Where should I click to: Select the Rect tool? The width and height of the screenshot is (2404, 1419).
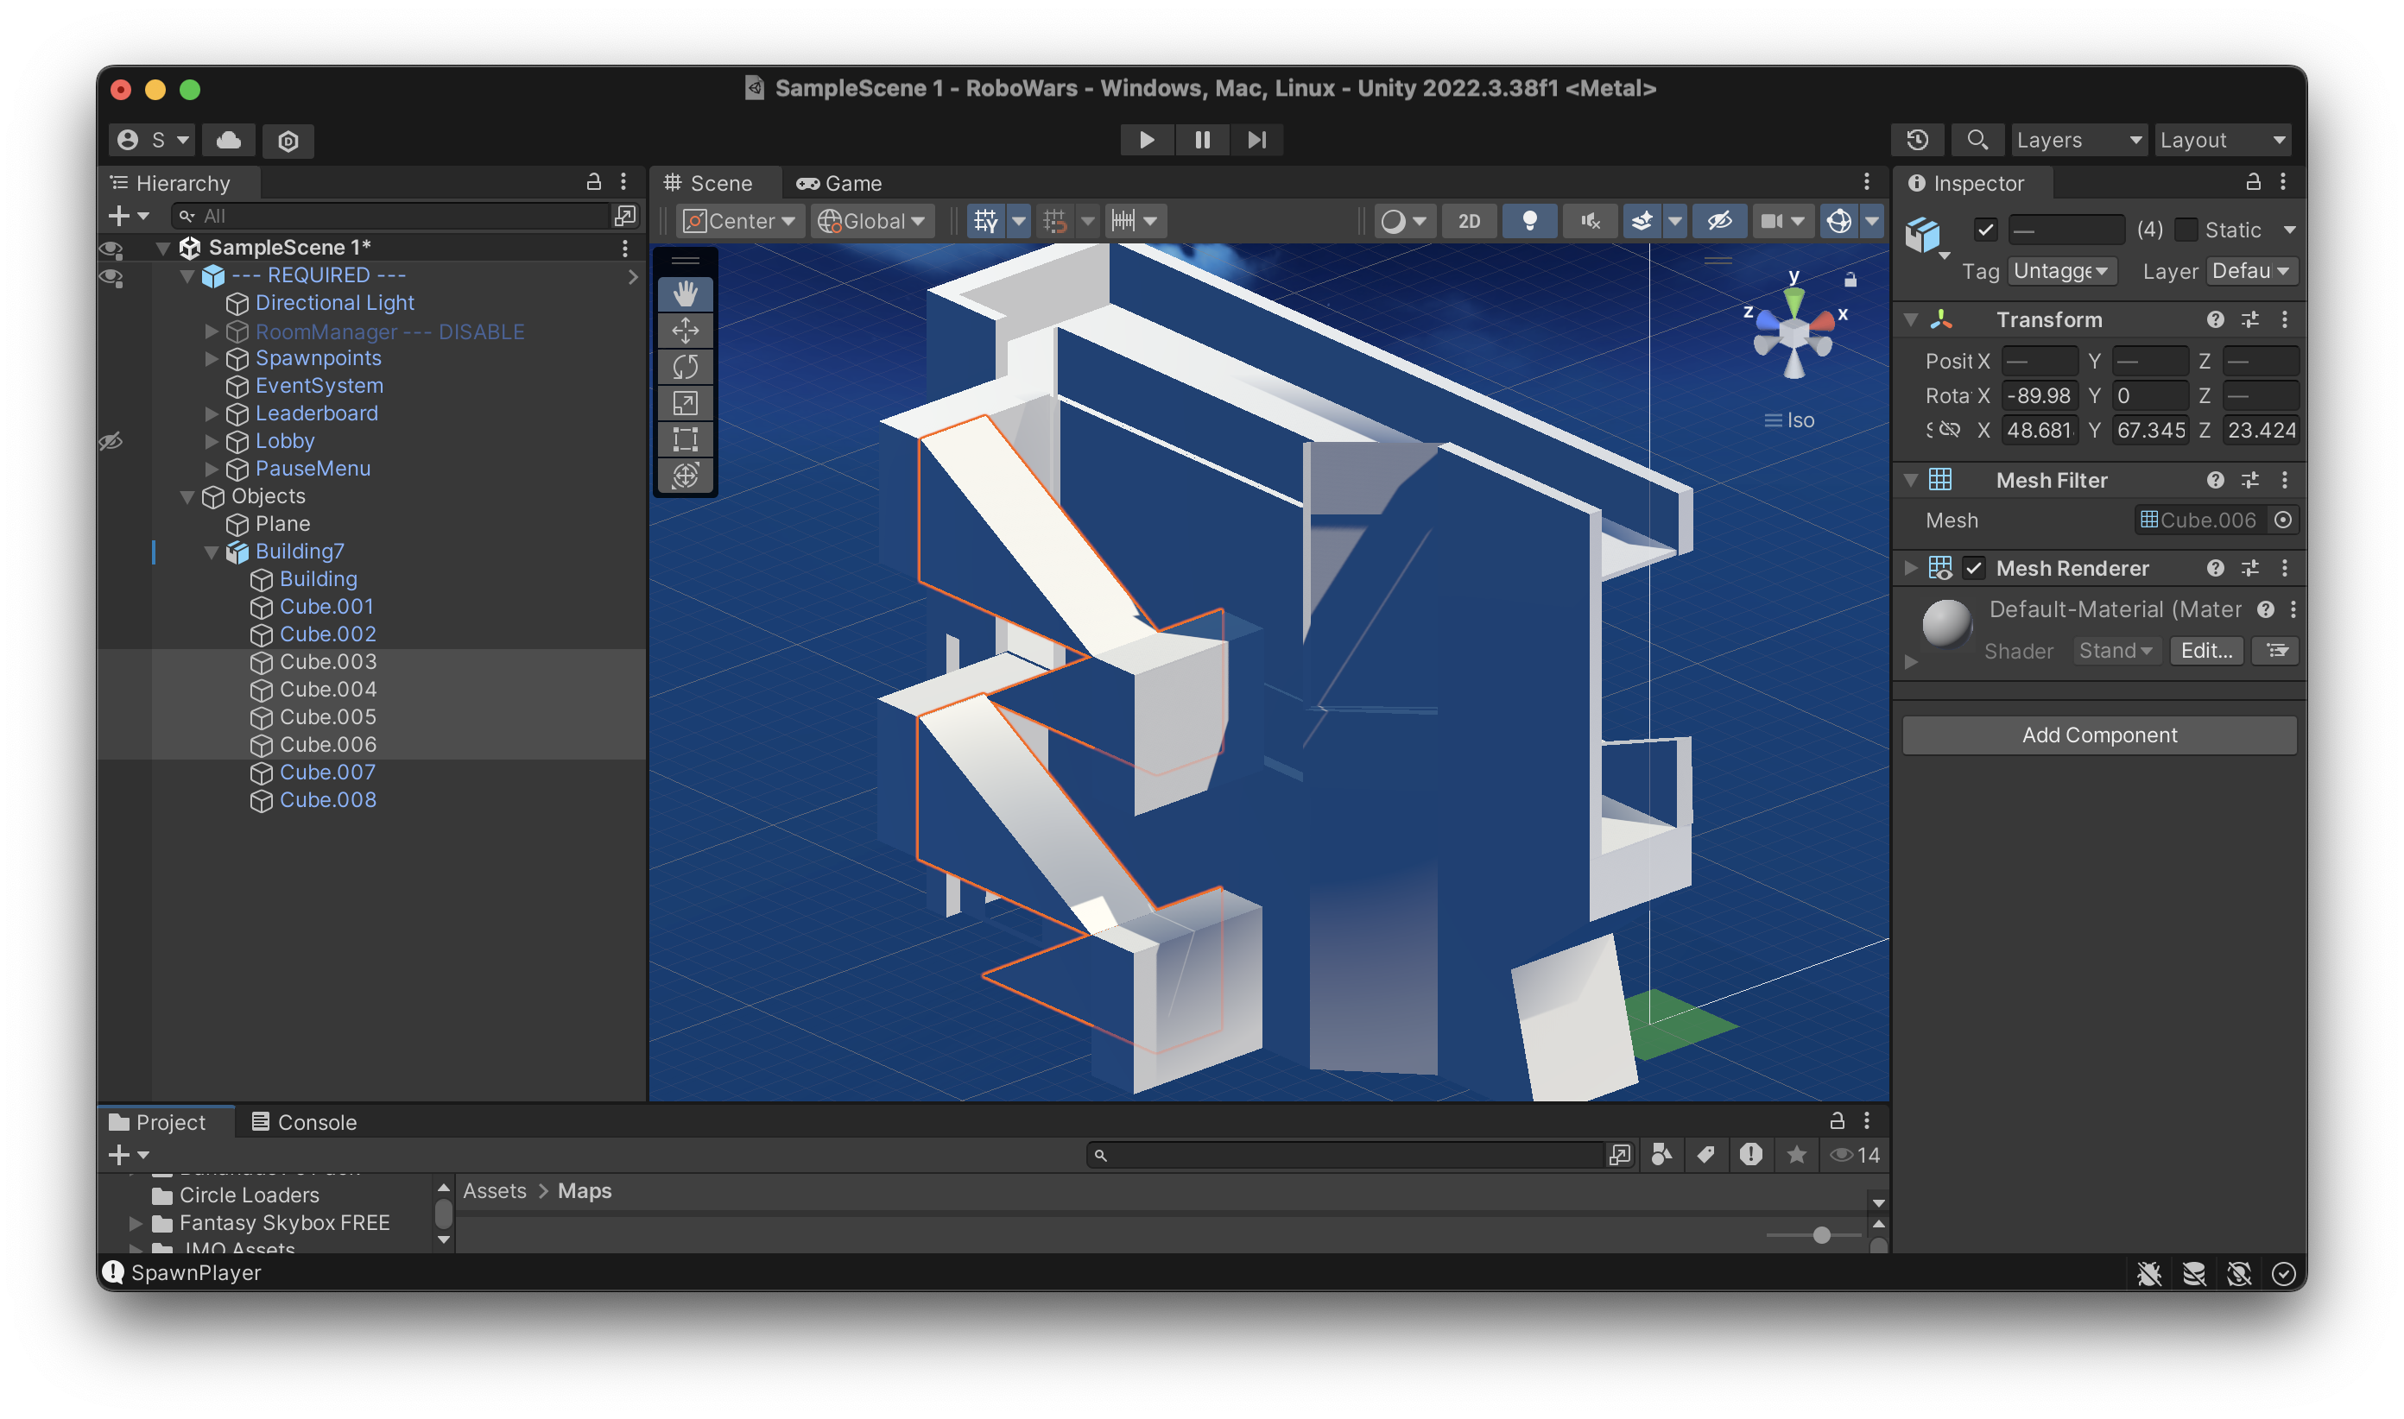click(685, 440)
